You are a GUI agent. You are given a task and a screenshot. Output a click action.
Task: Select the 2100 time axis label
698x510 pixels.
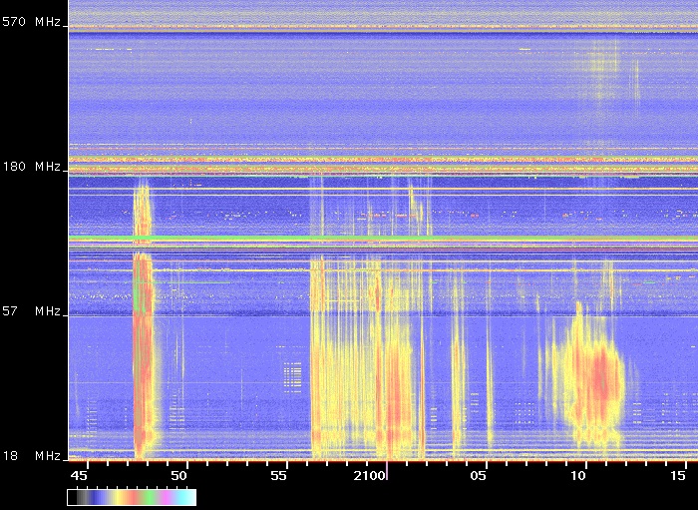377,474
